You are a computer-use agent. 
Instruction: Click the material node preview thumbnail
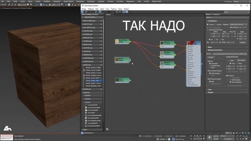(x=188, y=43)
